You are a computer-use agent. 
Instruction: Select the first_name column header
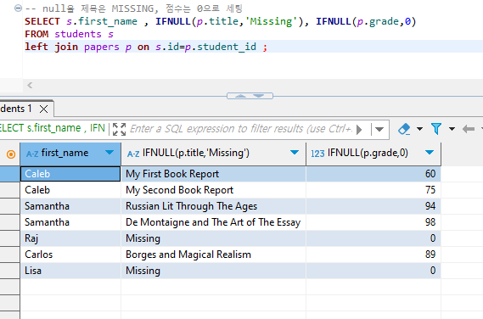[70, 154]
